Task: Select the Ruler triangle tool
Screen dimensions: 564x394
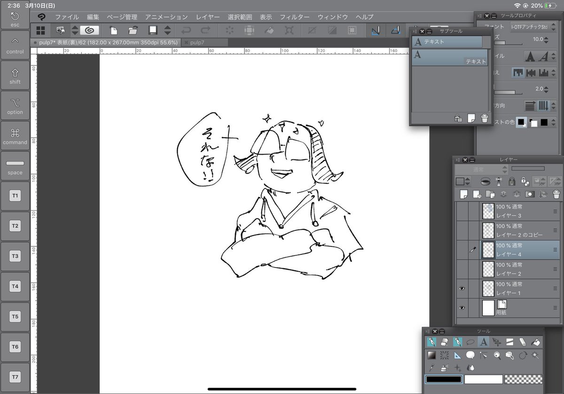Action: pos(457,355)
